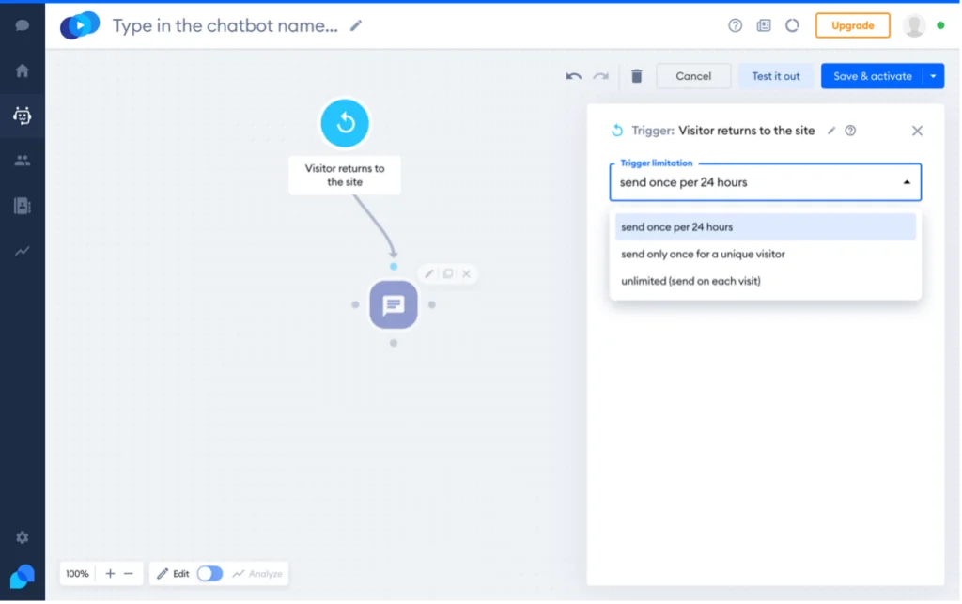Open the Analytics icon in sidebar

pos(22,251)
